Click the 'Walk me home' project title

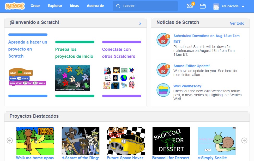click(35, 158)
